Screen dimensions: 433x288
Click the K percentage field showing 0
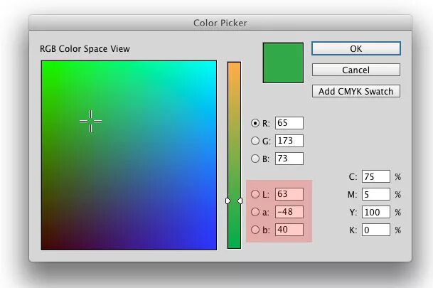tap(375, 230)
